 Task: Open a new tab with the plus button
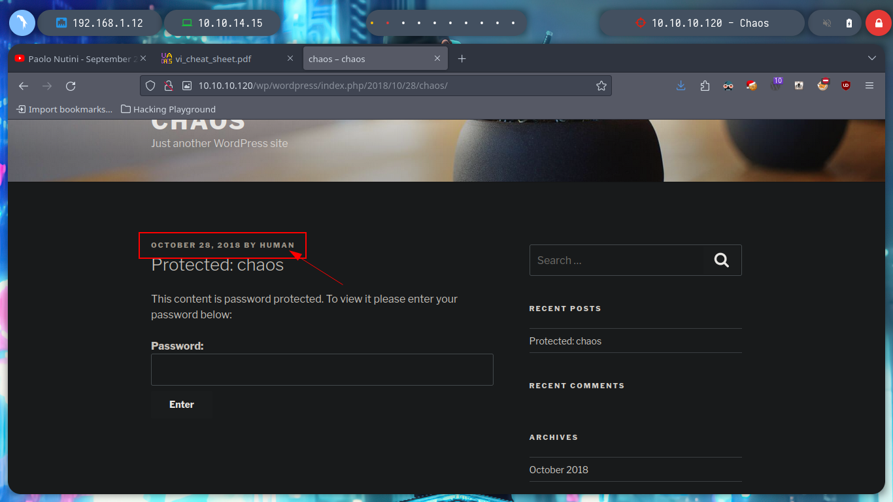tap(462, 59)
